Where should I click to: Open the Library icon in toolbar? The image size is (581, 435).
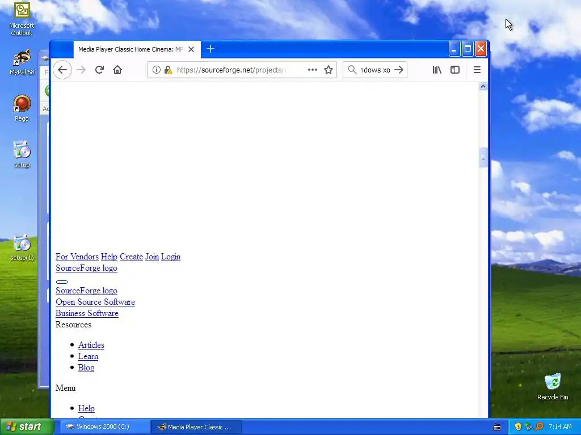pyautogui.click(x=437, y=70)
